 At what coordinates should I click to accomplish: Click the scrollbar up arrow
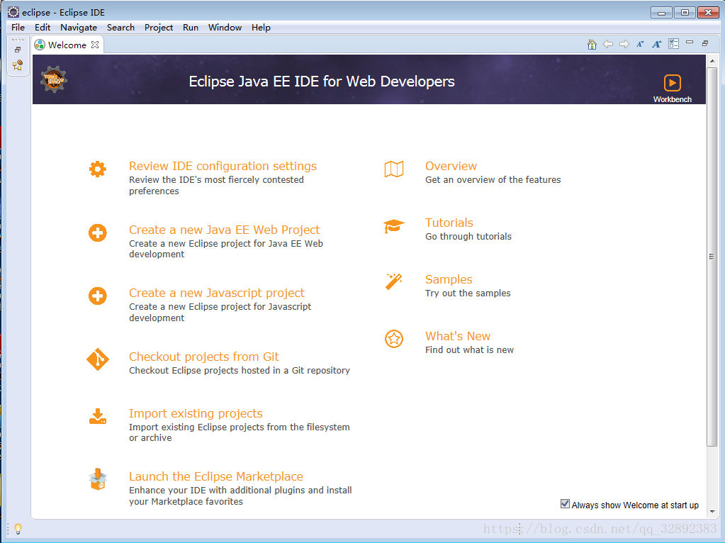712,60
